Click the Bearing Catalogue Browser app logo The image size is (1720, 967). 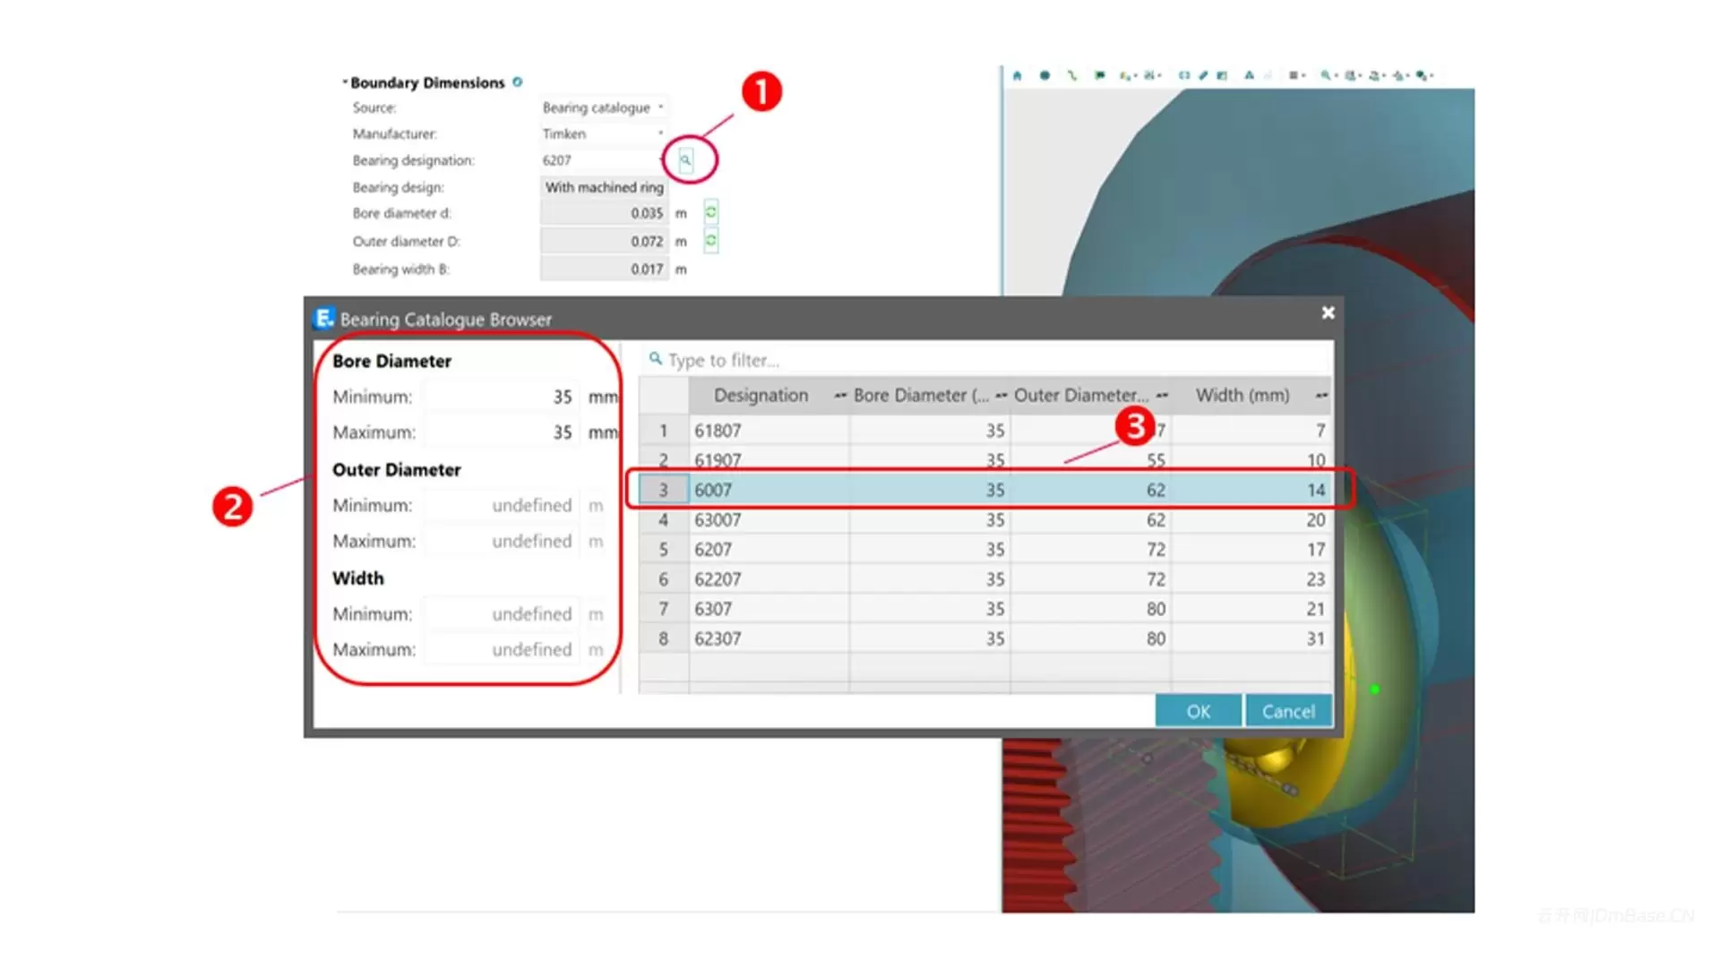pyautogui.click(x=324, y=318)
